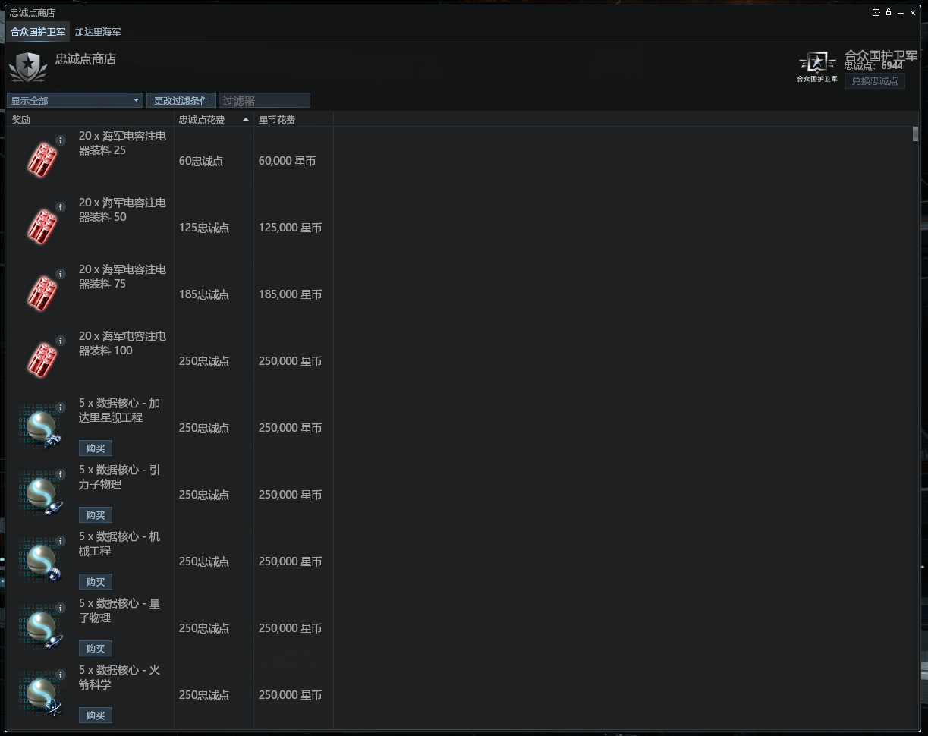Click the vertical scrollbar handle of reward list
Viewport: 928px width, 736px height.
point(915,134)
